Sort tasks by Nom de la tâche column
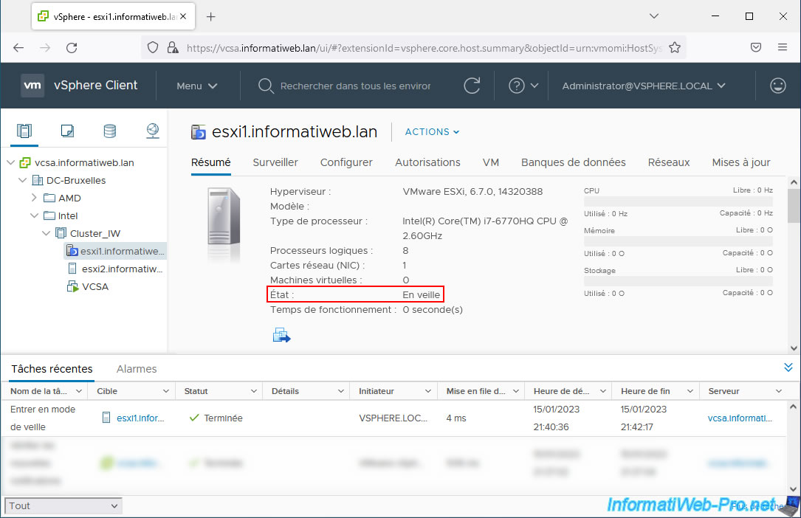 (x=39, y=391)
